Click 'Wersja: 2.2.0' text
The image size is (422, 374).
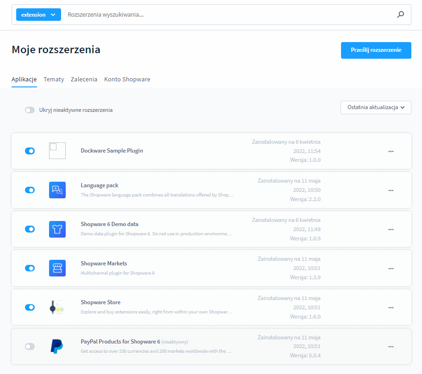[x=305, y=199]
